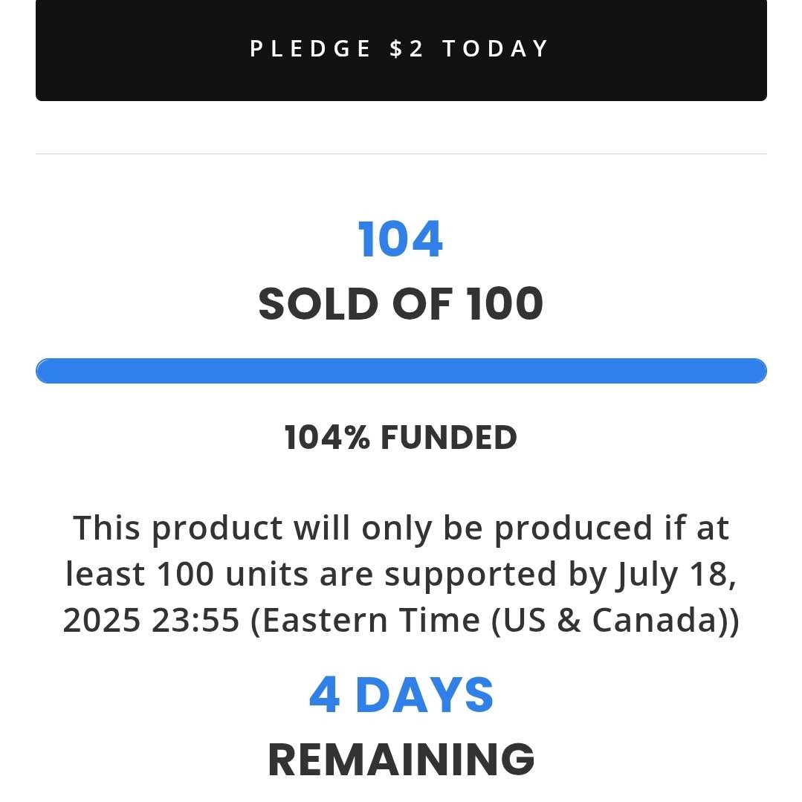Screen dimensions: 802x802
Task: Click the $2 amount on the pledge button
Action: tap(407, 49)
